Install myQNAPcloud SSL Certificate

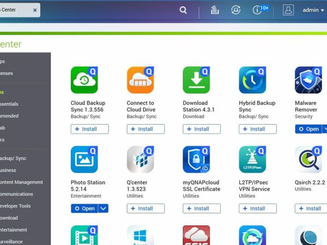point(202,209)
